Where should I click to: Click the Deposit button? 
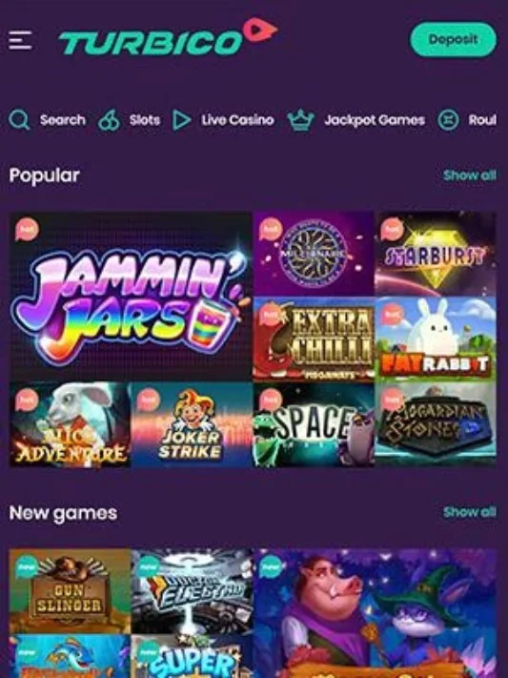pos(453,39)
